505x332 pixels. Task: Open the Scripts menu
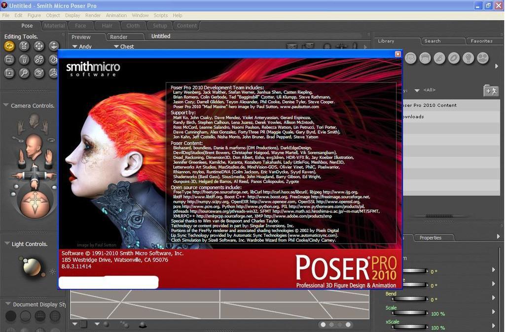click(160, 15)
